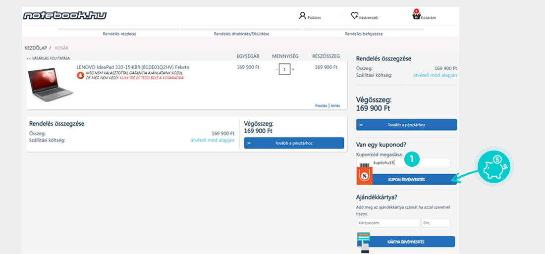Click lower Tovább a pénztárhoz button
This screenshot has width=545, height=254.
tap(294, 143)
